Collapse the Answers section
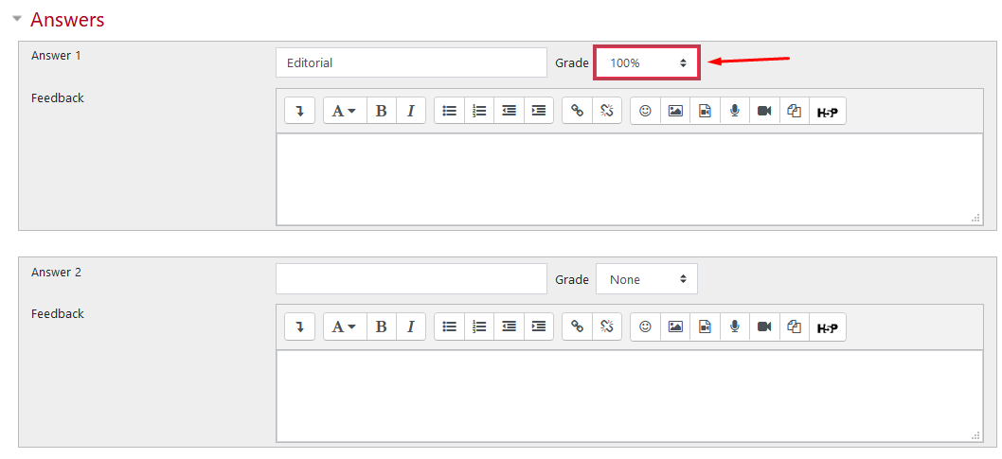This screenshot has height=459, width=1002. [17, 19]
